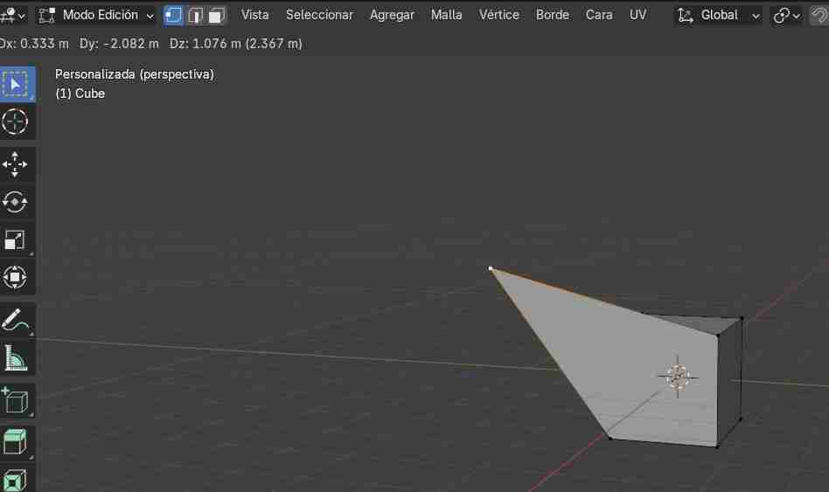Screen dimensions: 829x492
Task: Select the Inset Faces tool
Action: tap(15, 480)
